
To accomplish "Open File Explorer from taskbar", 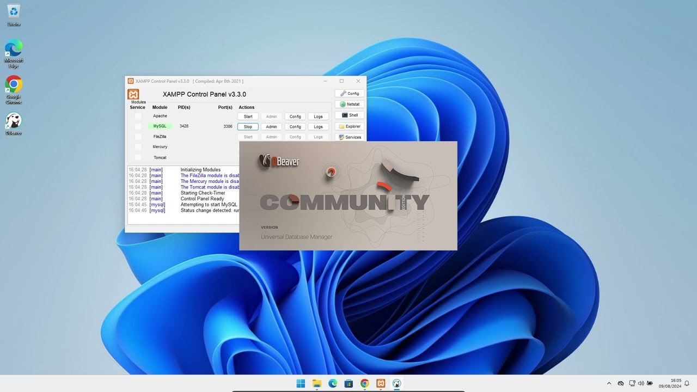I will click(317, 383).
